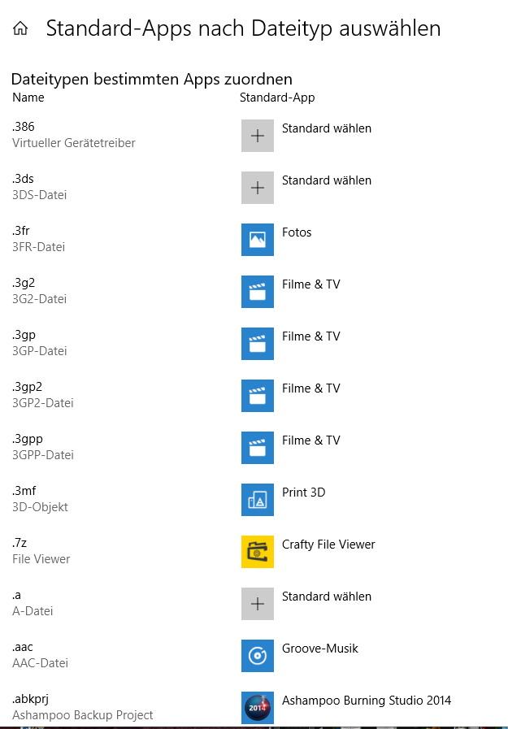
Task: Change Fotos default for .3fr
Action: click(x=297, y=232)
